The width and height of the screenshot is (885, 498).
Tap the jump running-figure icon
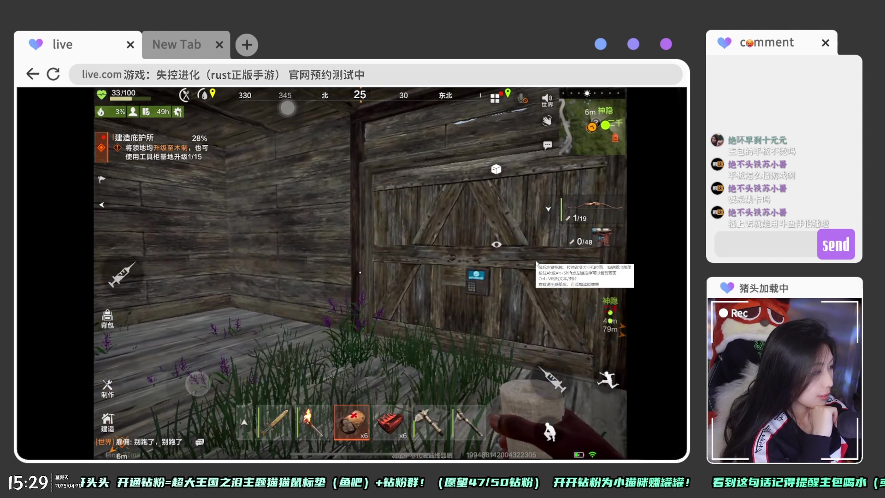click(x=608, y=380)
